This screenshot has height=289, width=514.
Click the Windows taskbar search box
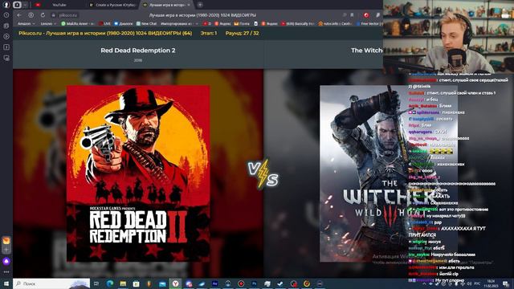pos(51,283)
